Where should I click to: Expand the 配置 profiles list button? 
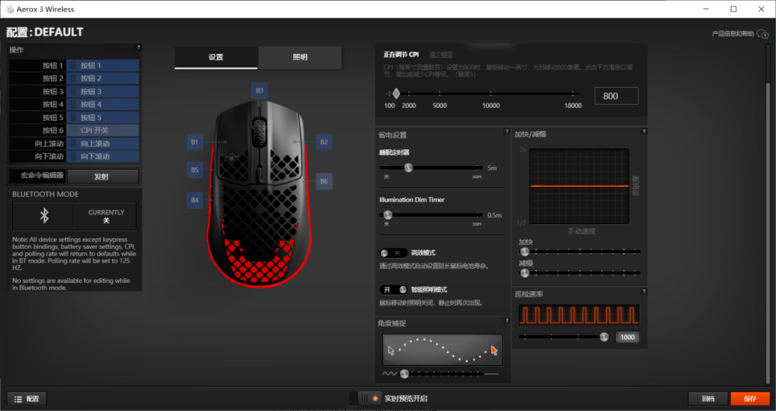(27, 399)
